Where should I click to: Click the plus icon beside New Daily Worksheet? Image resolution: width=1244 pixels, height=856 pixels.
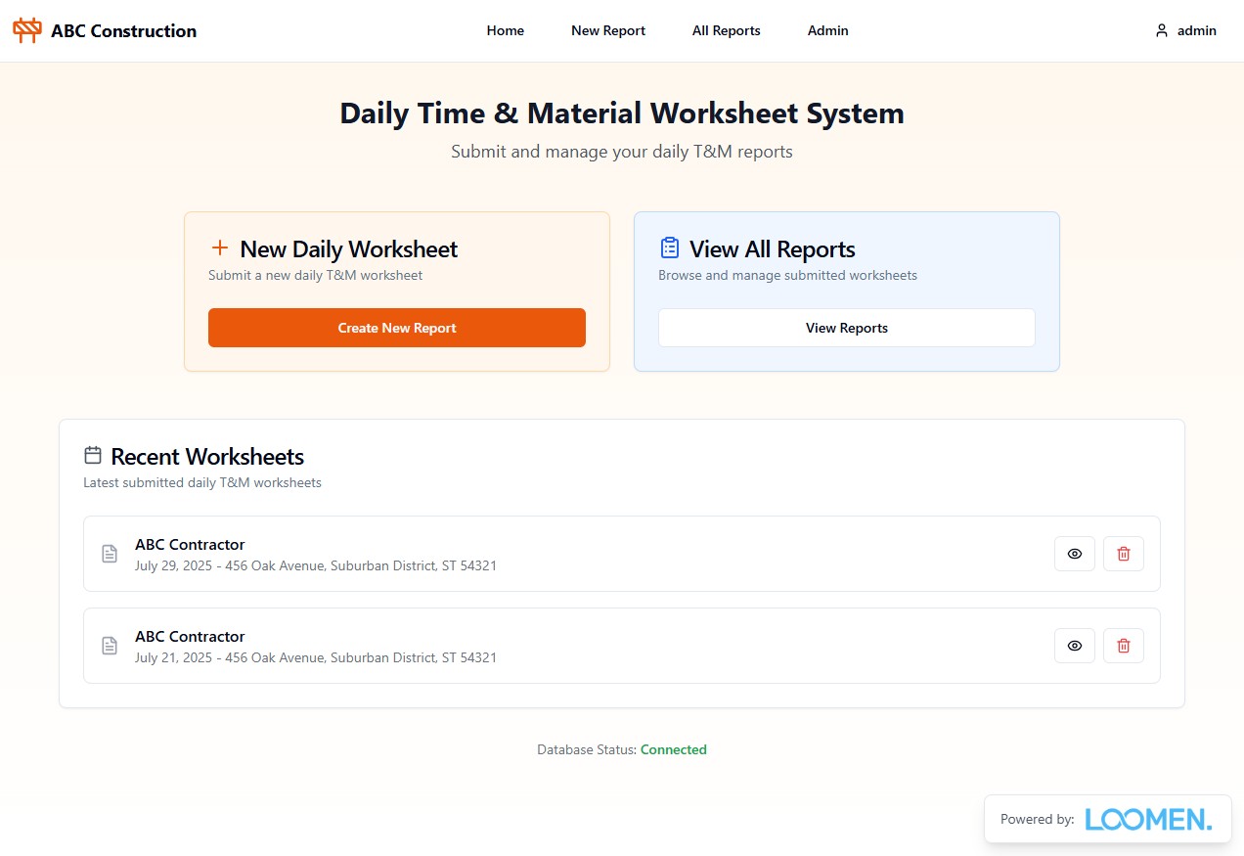[220, 248]
